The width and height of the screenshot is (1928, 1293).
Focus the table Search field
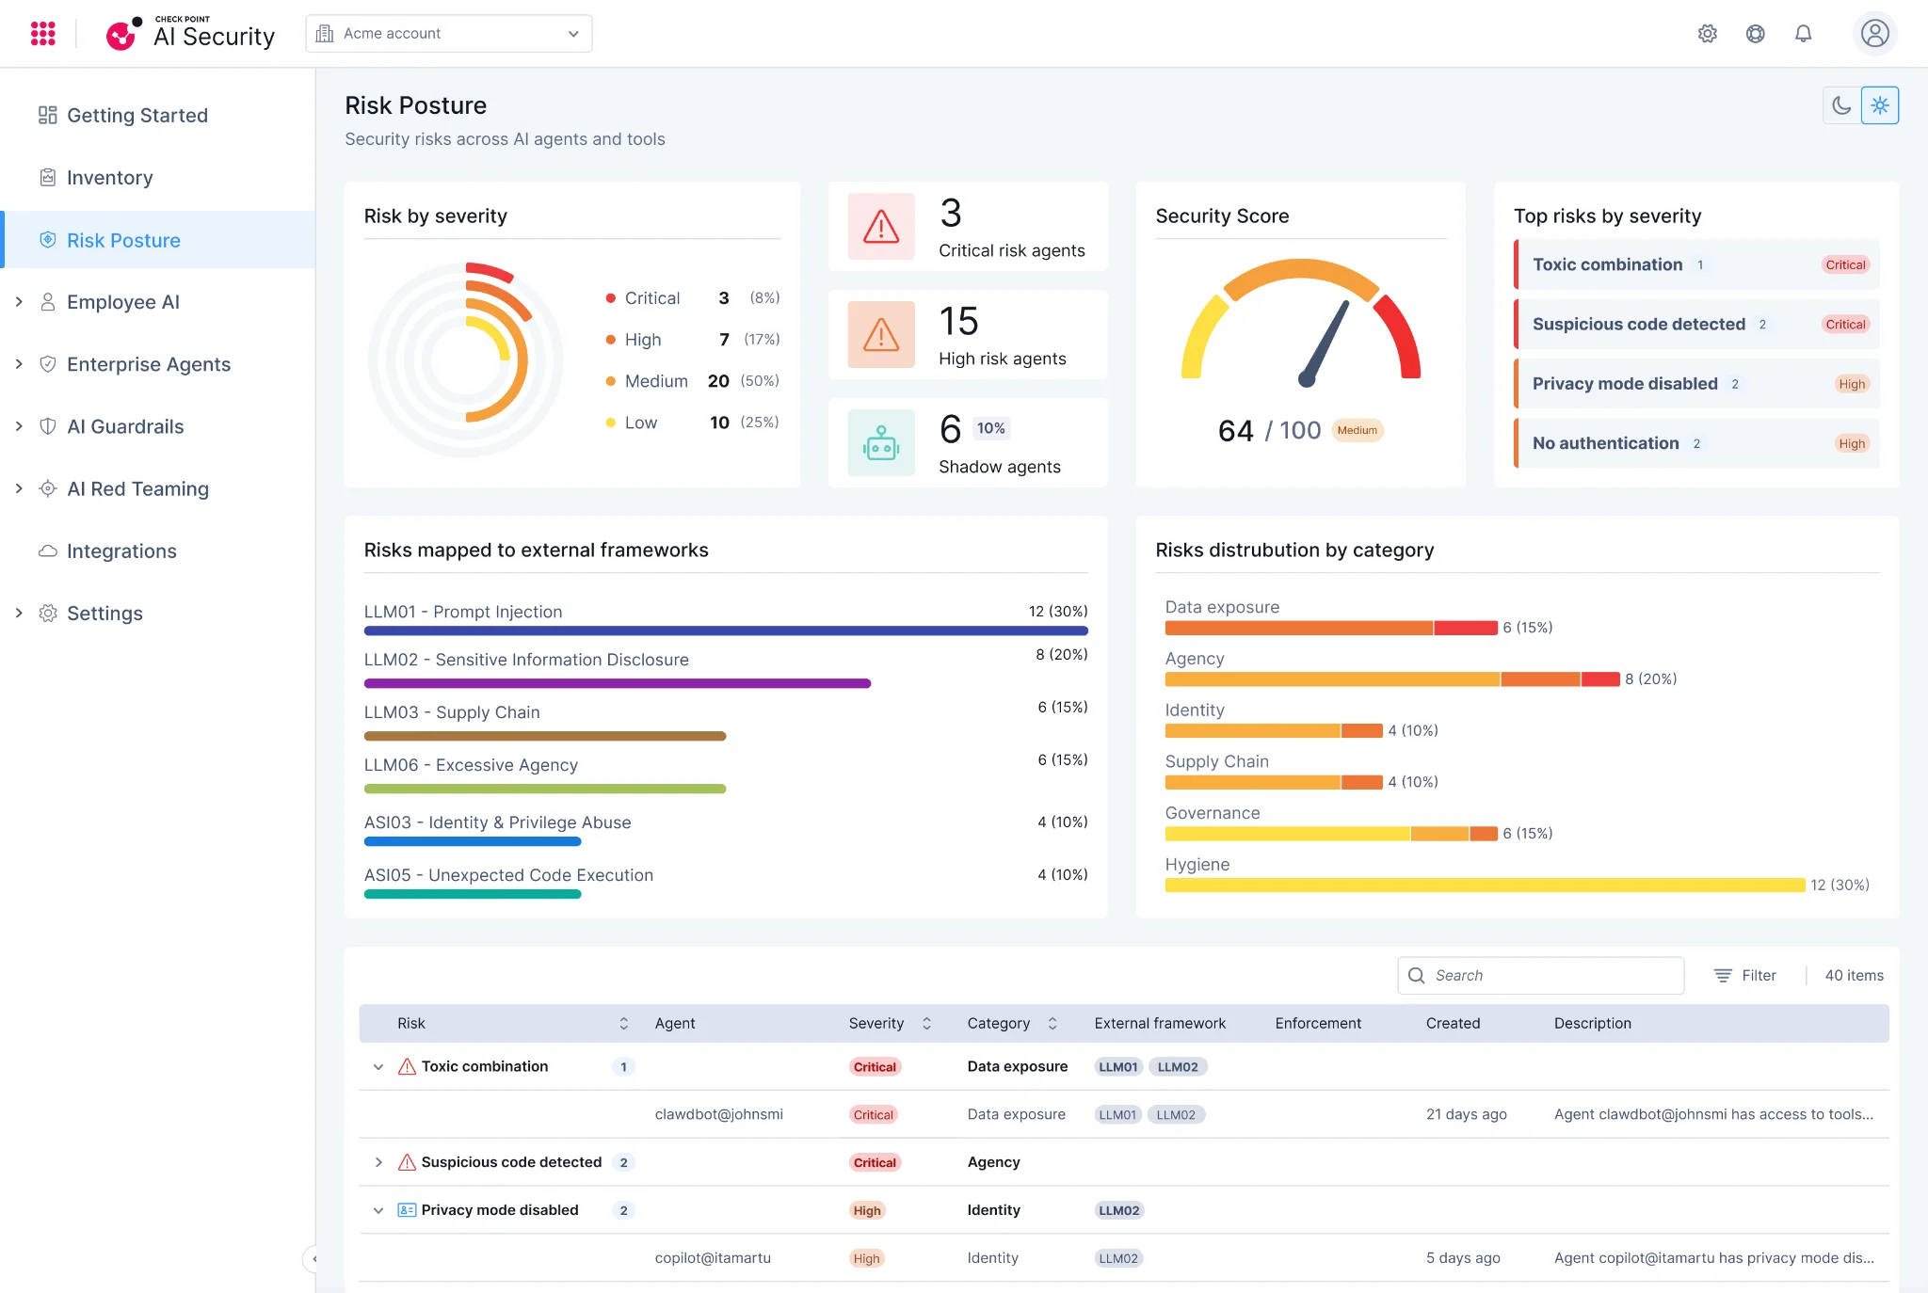point(1541,976)
